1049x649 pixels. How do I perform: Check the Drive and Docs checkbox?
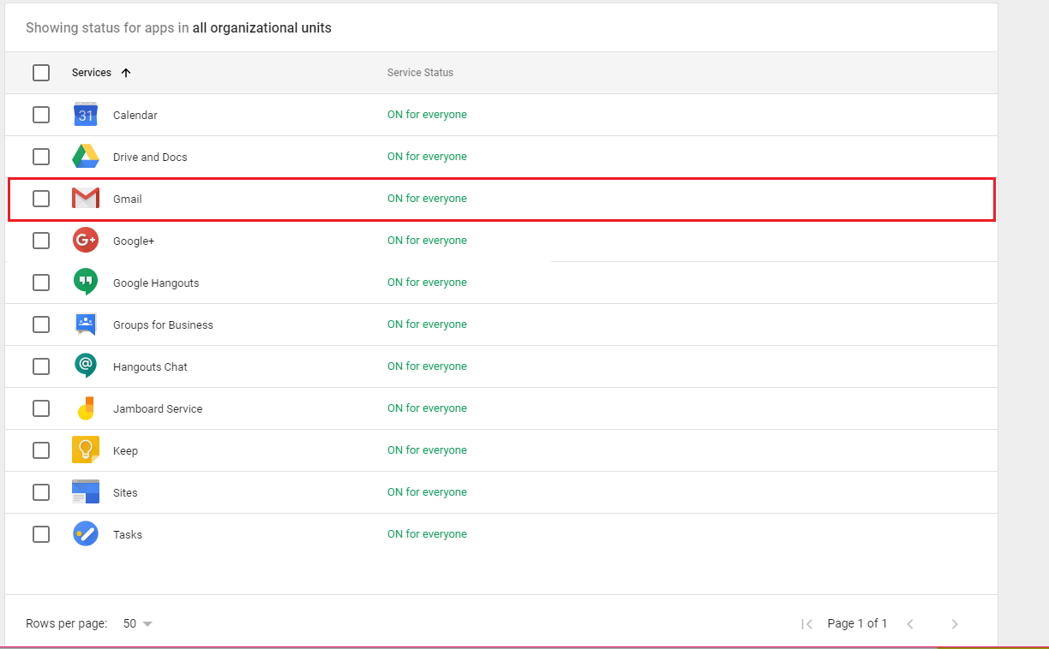41,157
